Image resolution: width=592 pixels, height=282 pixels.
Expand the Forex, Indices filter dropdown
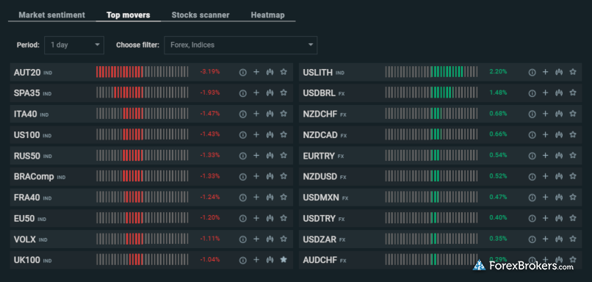click(x=240, y=45)
